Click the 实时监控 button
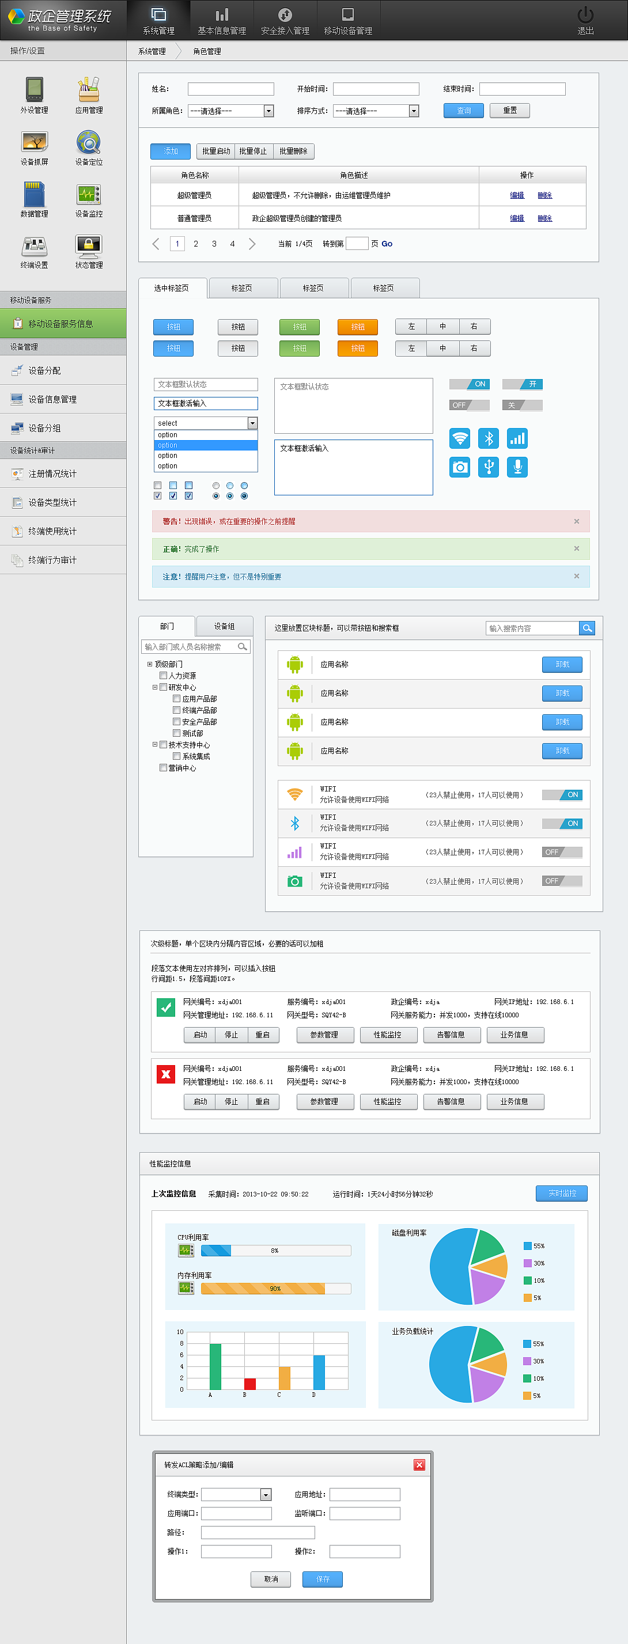The height and width of the screenshot is (1644, 628). click(x=562, y=1194)
